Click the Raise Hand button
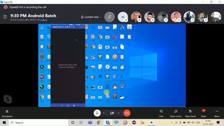 (190, 113)
